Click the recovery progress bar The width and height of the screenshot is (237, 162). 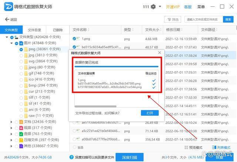[x=116, y=67]
